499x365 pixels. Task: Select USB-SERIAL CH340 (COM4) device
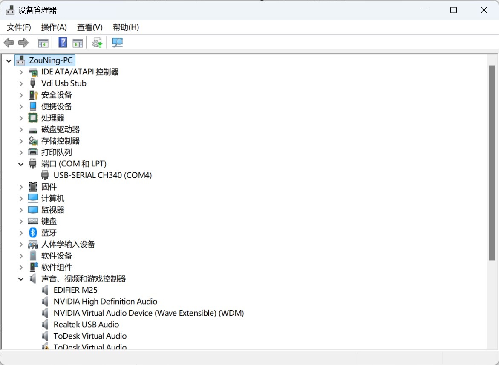(x=102, y=175)
